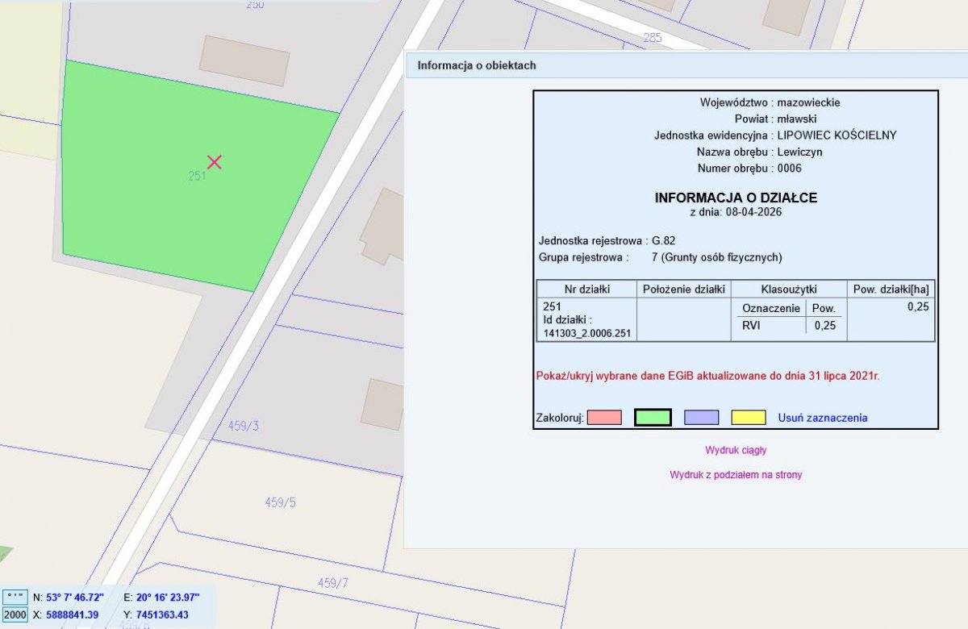Viewport: 968px width, 629px height.
Task: Click the Id działki value 141303_2.0006.251
Action: [x=589, y=333]
